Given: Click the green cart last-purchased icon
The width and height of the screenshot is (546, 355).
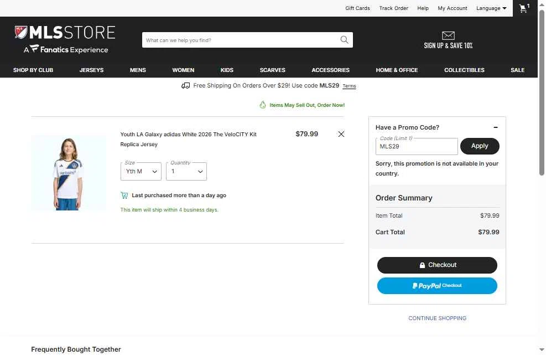Looking at the screenshot, I should [124, 195].
